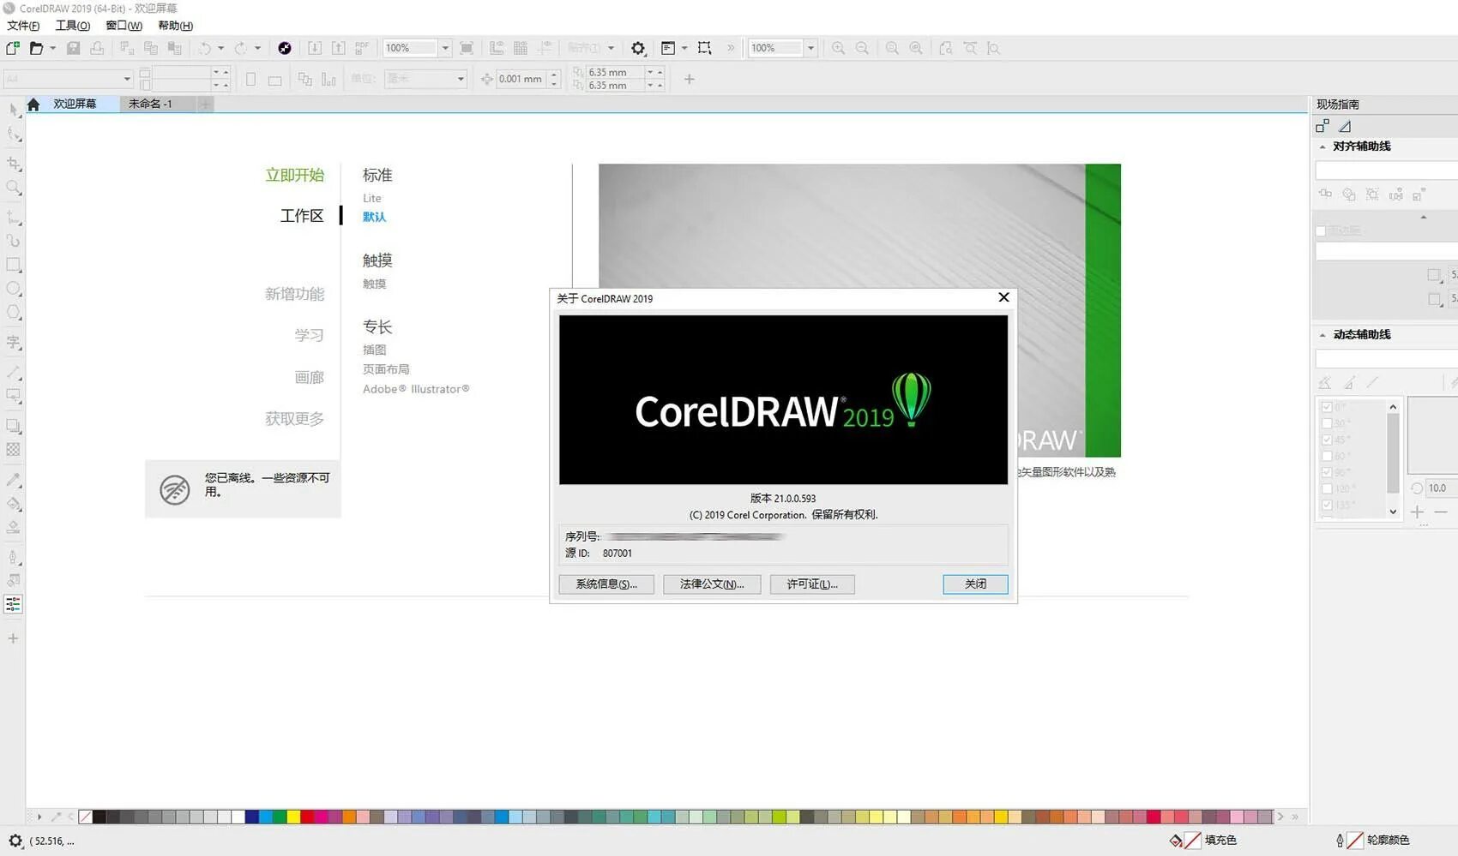Toggle the 0° dynamic guide checkbox

(1327, 407)
